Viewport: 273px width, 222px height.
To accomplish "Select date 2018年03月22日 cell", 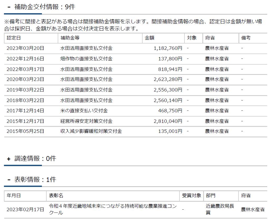I will 25,100.
